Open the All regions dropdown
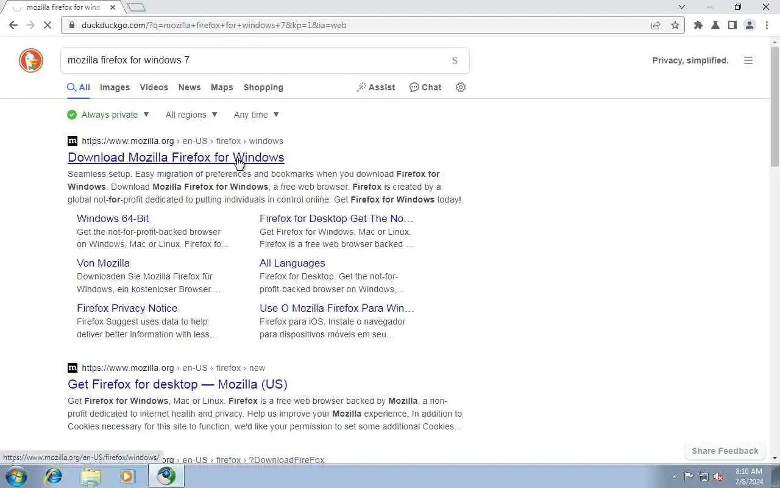This screenshot has width=780, height=488. tap(191, 115)
